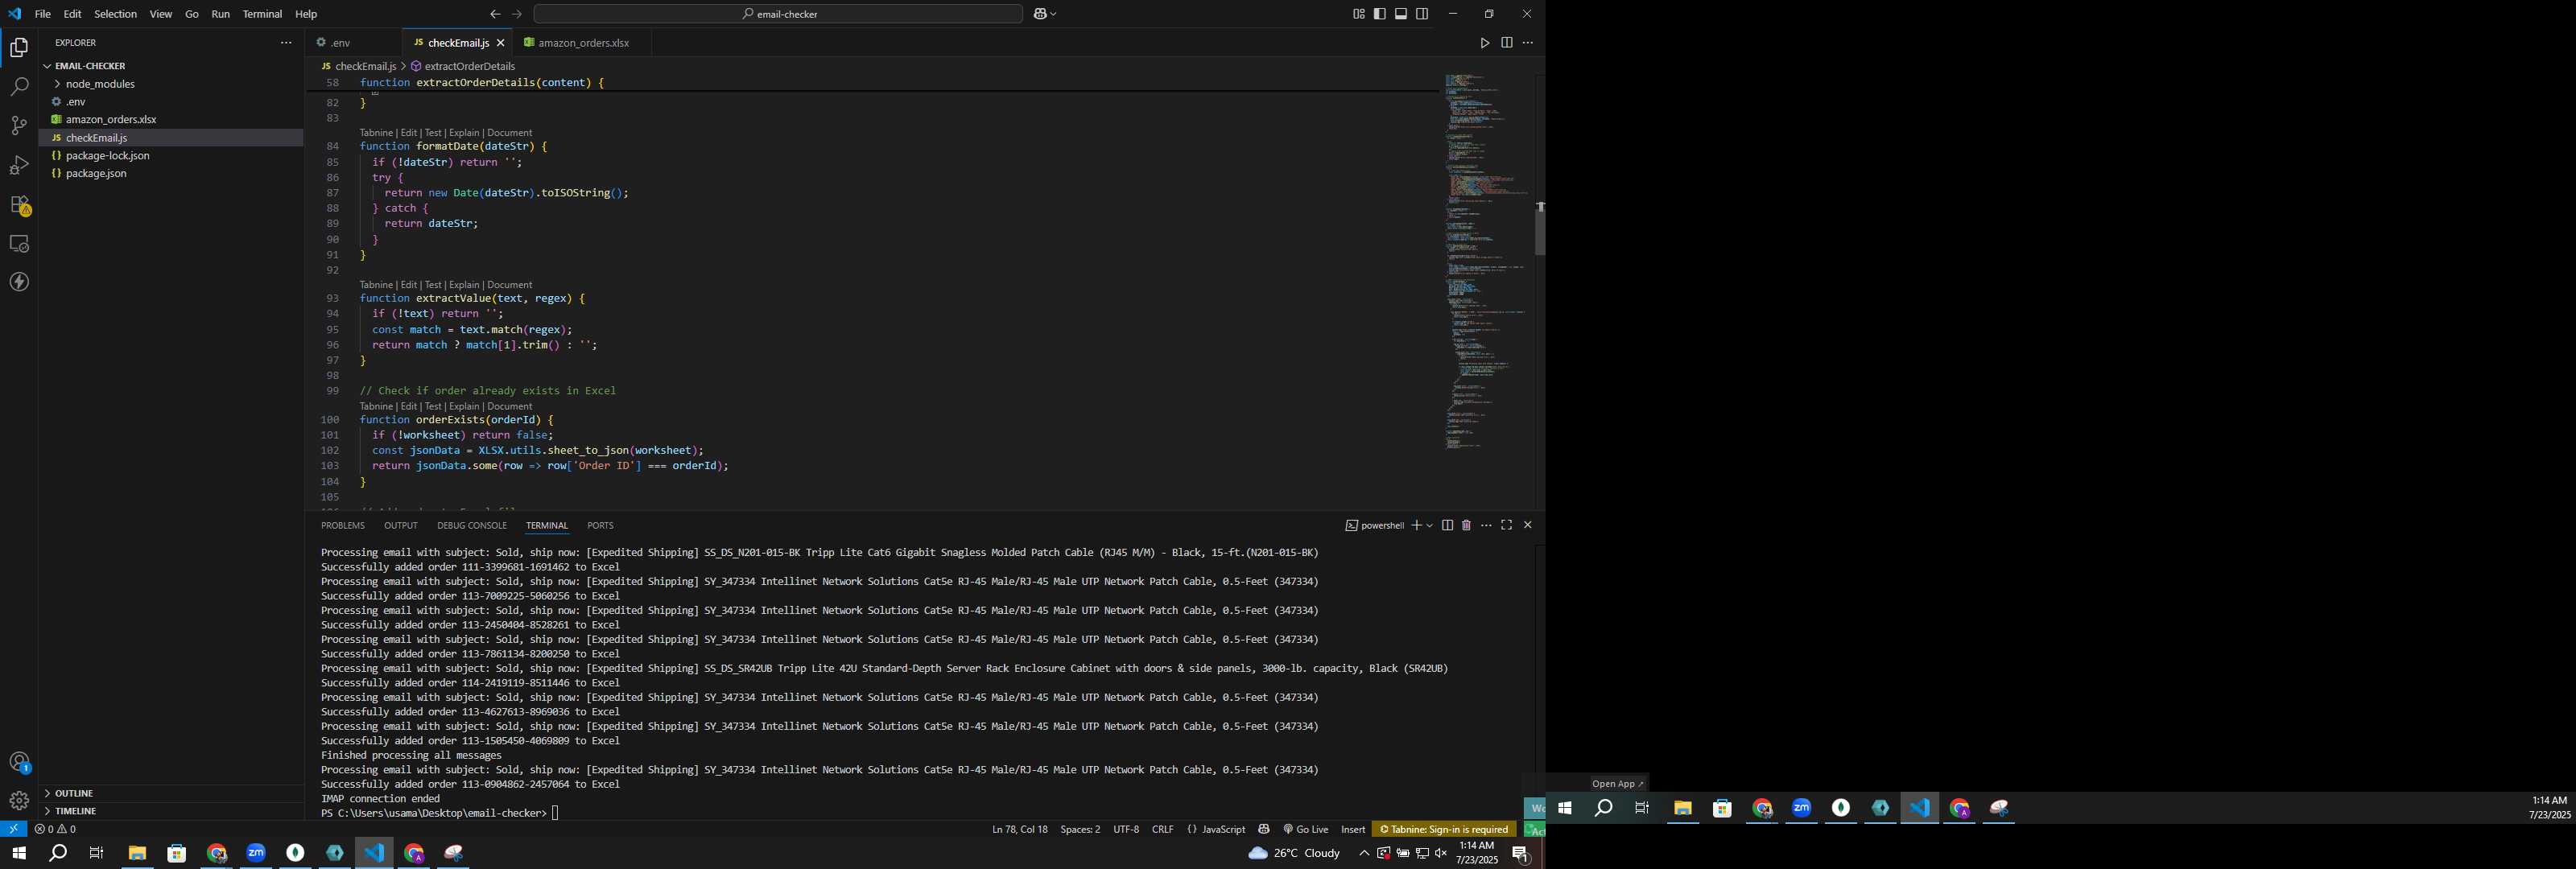Open the Search view in activity bar
The height and width of the screenshot is (869, 2576).
(x=19, y=87)
